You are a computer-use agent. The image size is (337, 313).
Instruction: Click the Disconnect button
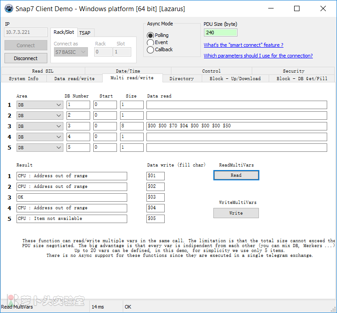pos(26,58)
